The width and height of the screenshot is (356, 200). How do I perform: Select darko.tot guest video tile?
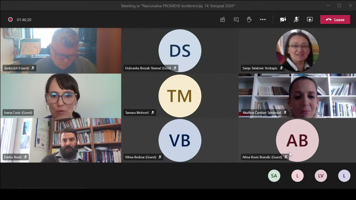61,51
